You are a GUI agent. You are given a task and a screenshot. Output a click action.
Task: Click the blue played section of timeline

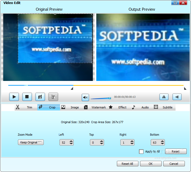(41, 85)
